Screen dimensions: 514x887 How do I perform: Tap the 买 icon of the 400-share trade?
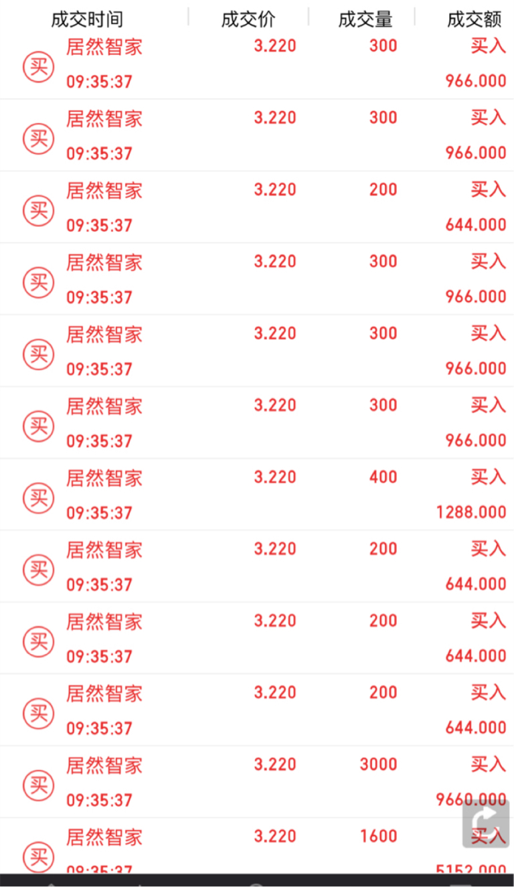(38, 497)
